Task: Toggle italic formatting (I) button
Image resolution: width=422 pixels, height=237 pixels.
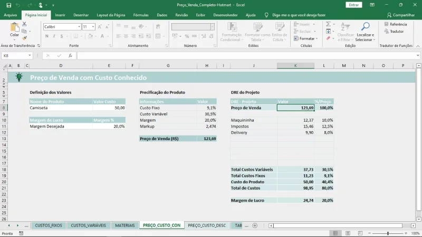Action: pyautogui.click(x=54, y=36)
